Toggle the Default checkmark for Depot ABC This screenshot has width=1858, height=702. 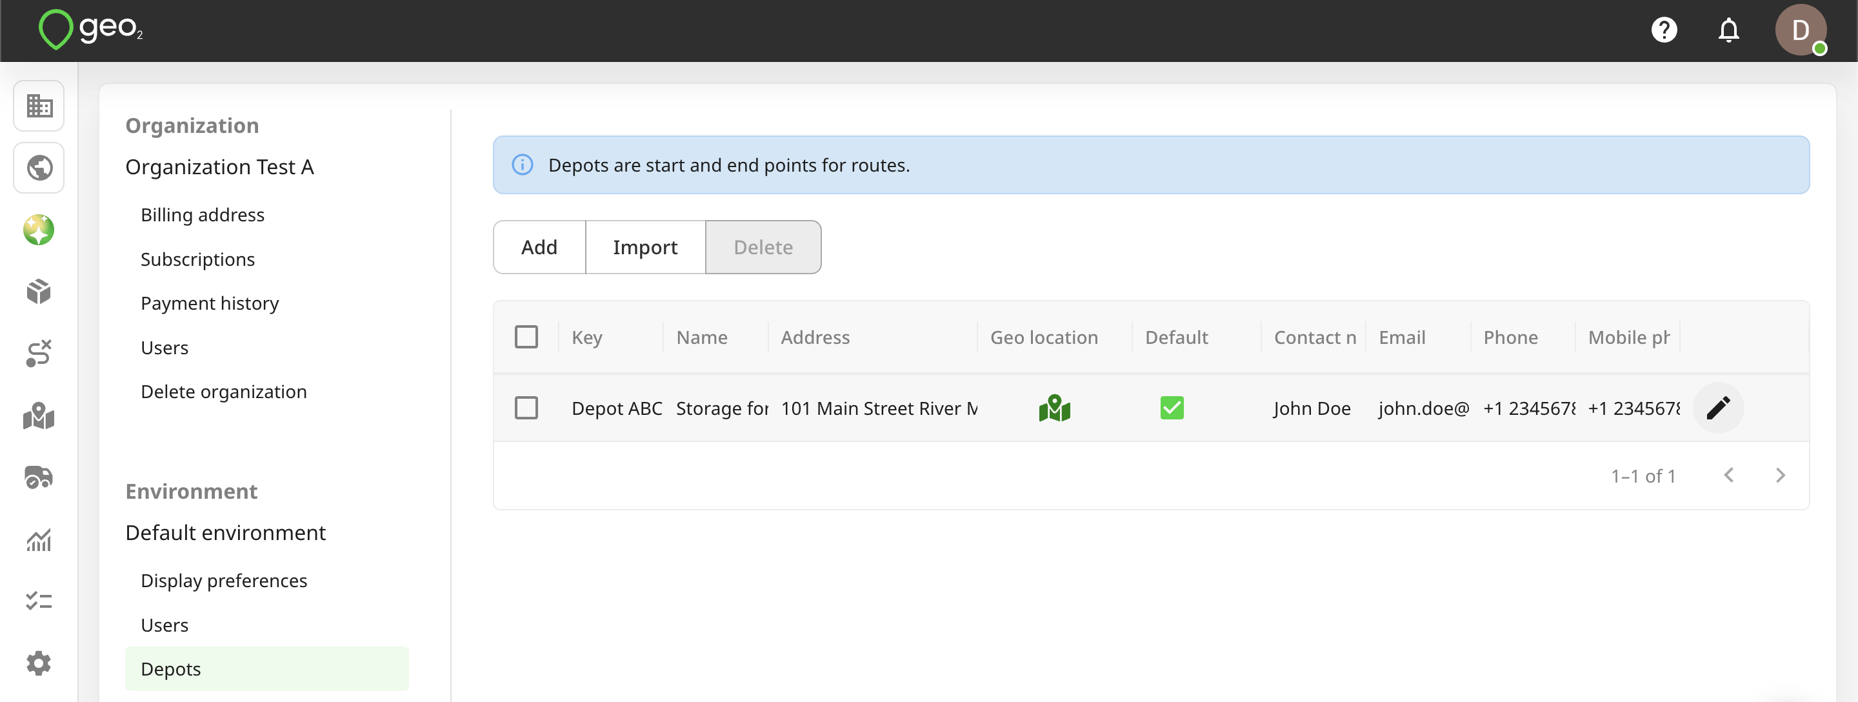1172,408
